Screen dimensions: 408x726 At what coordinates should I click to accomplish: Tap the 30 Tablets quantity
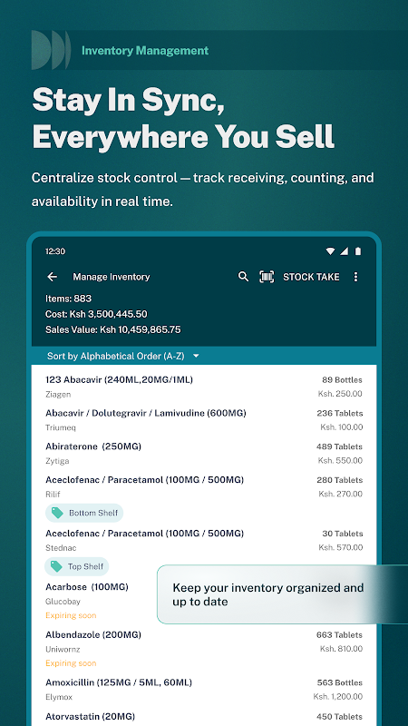[343, 534]
